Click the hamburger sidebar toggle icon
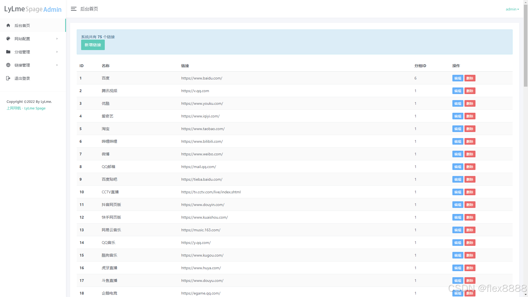 (x=73, y=9)
